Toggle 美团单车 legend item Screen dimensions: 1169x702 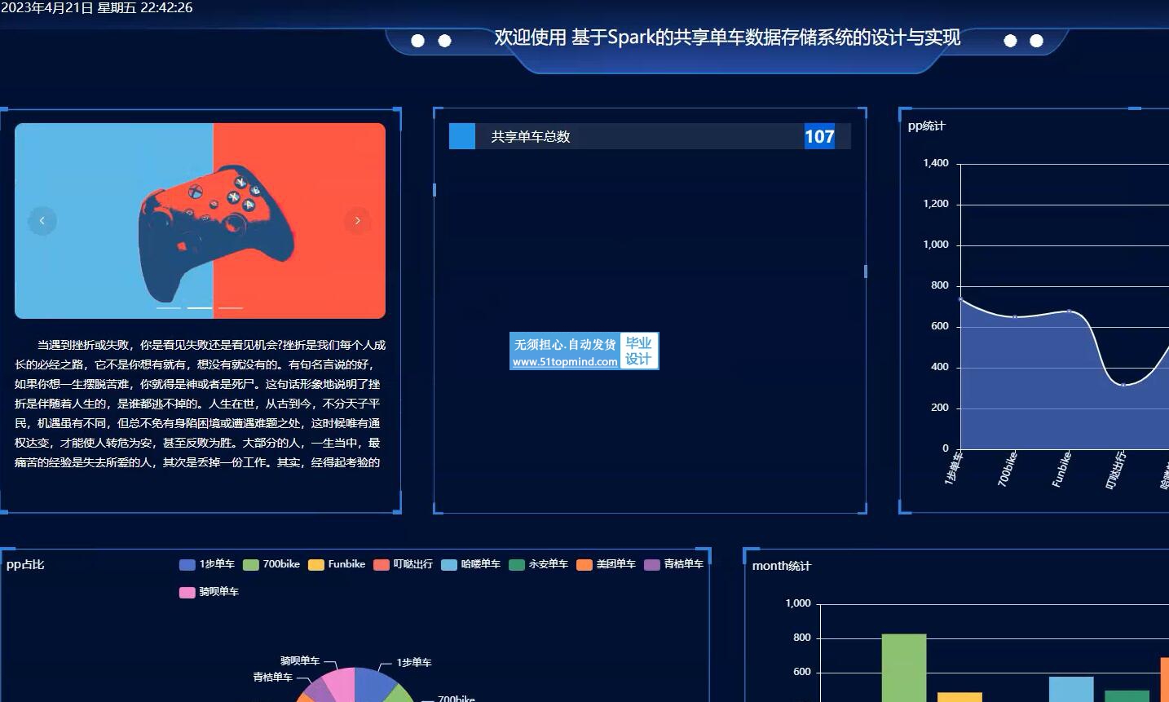[606, 564]
